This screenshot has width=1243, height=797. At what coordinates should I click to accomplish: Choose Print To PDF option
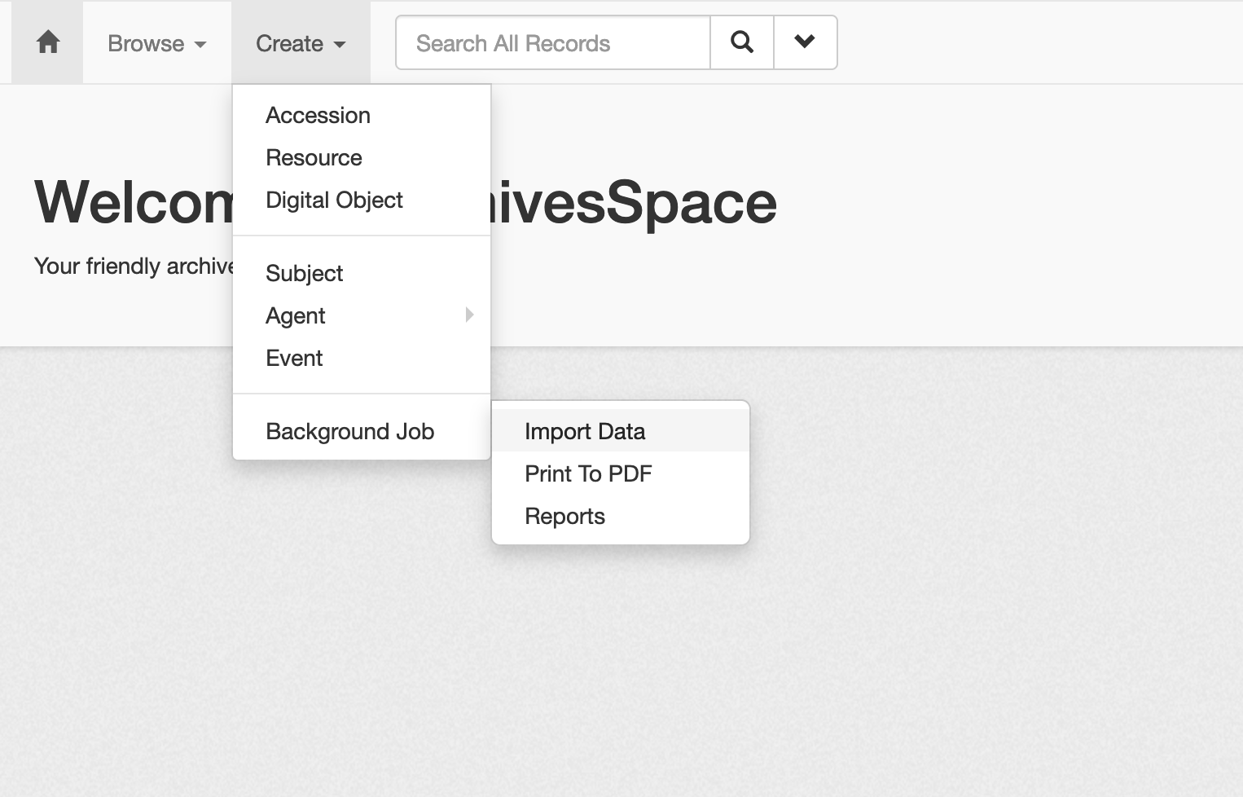(x=588, y=473)
